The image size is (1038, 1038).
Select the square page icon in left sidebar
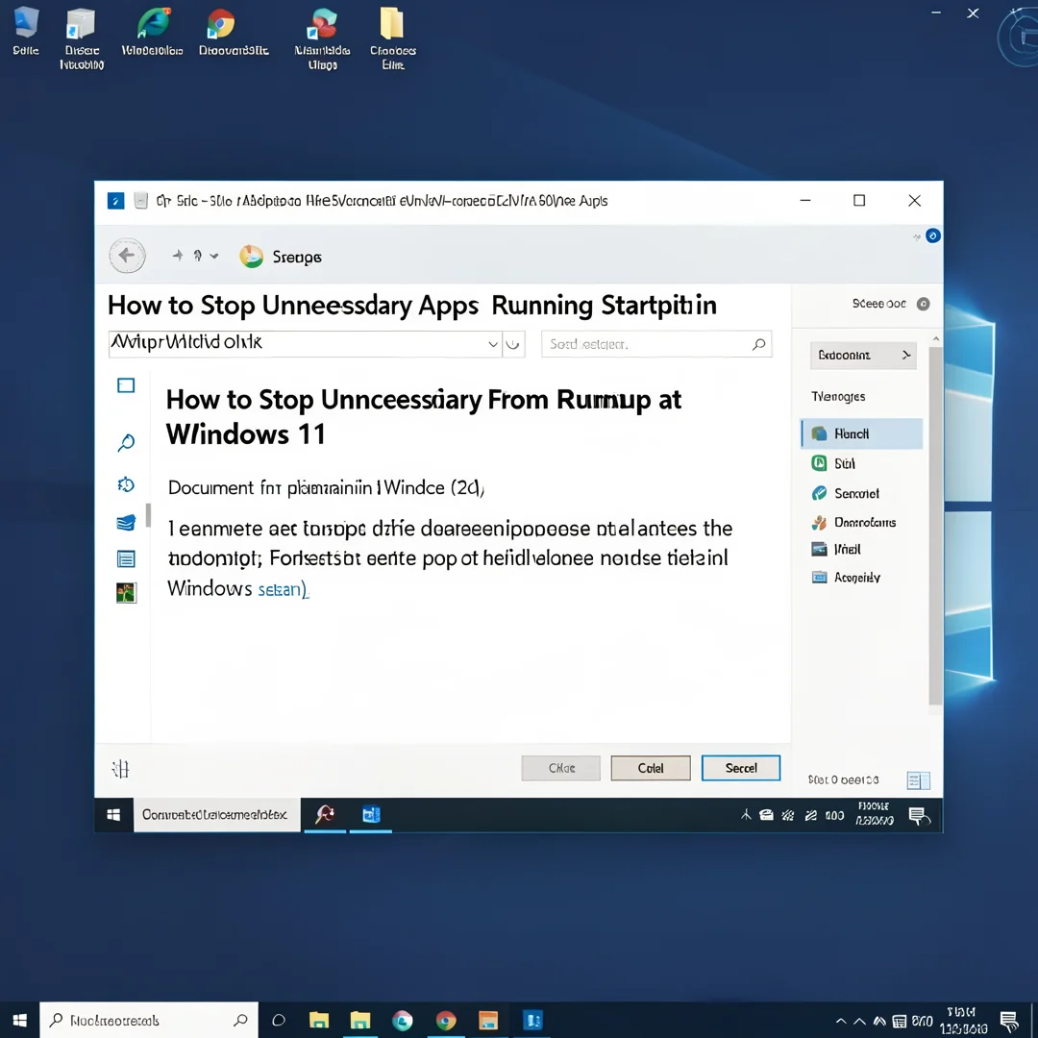(126, 385)
